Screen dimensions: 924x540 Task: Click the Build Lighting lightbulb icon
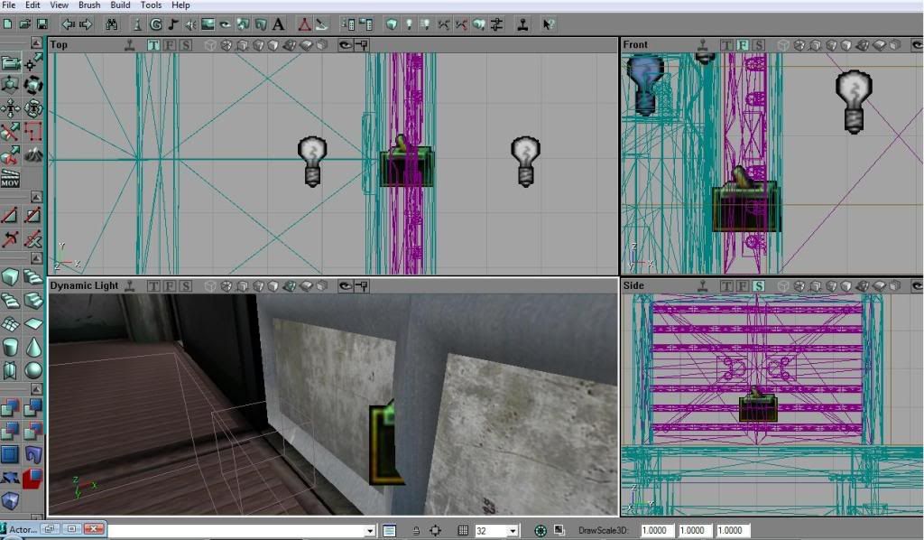[409, 24]
